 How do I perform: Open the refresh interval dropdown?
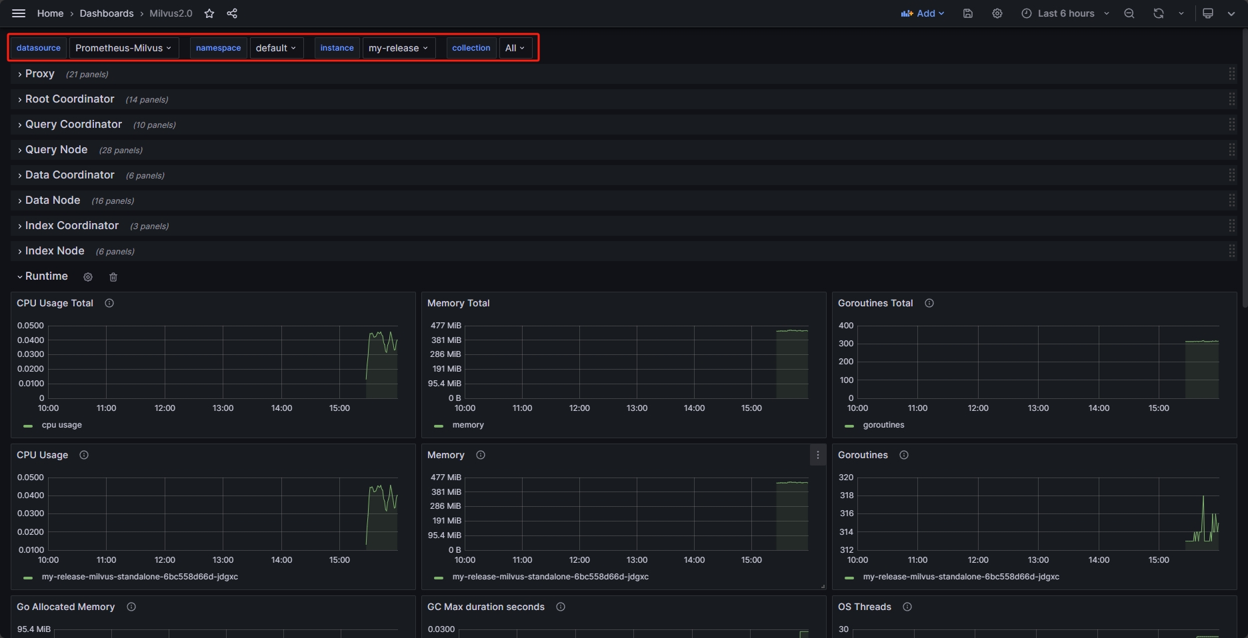tap(1181, 13)
